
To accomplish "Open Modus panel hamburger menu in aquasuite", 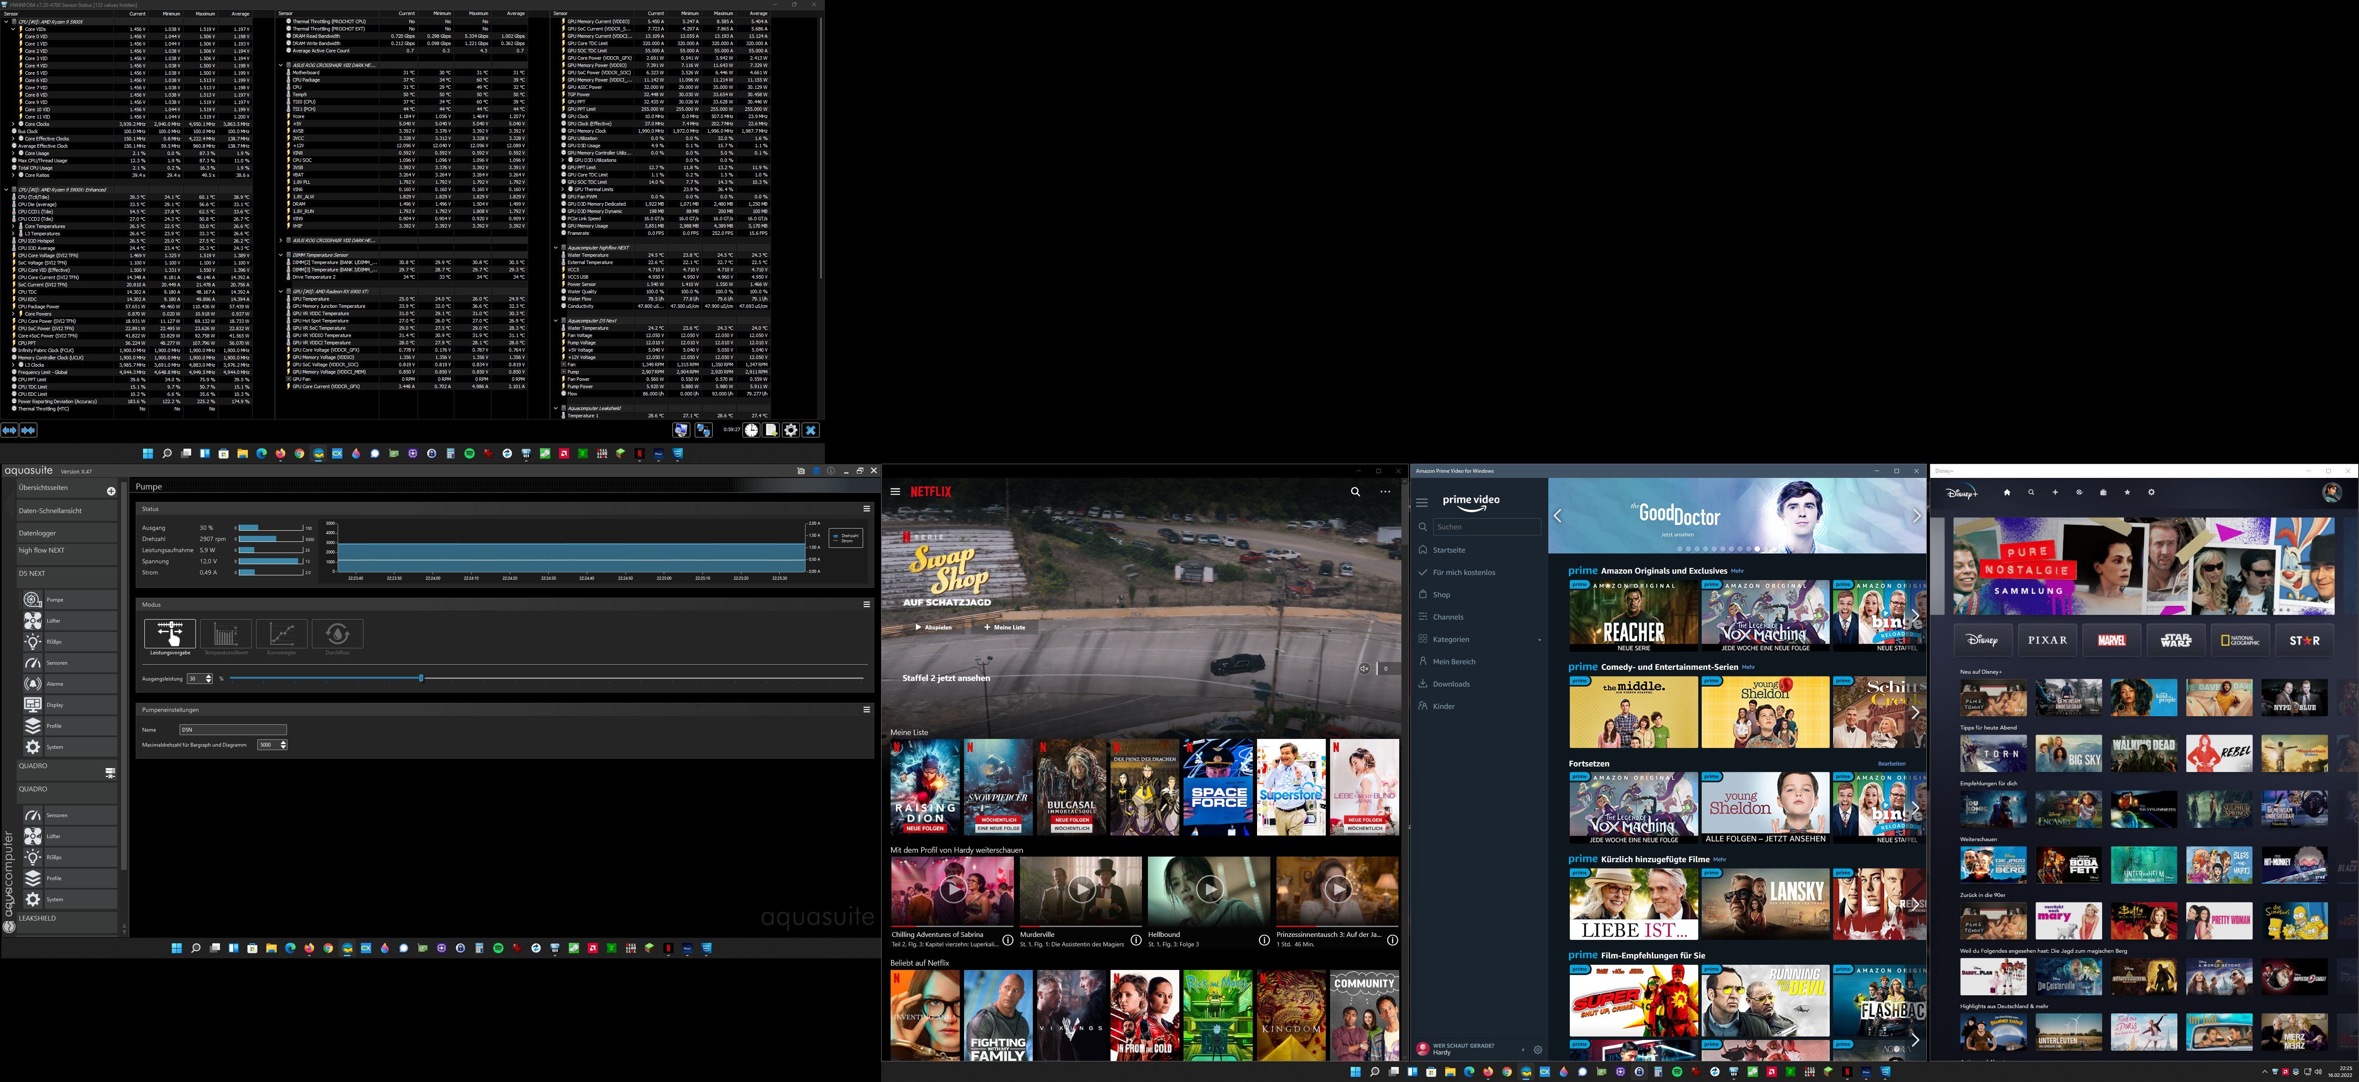I will 866,604.
